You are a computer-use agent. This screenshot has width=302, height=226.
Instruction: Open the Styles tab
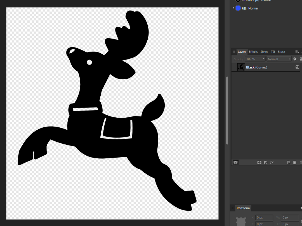pos(264,51)
